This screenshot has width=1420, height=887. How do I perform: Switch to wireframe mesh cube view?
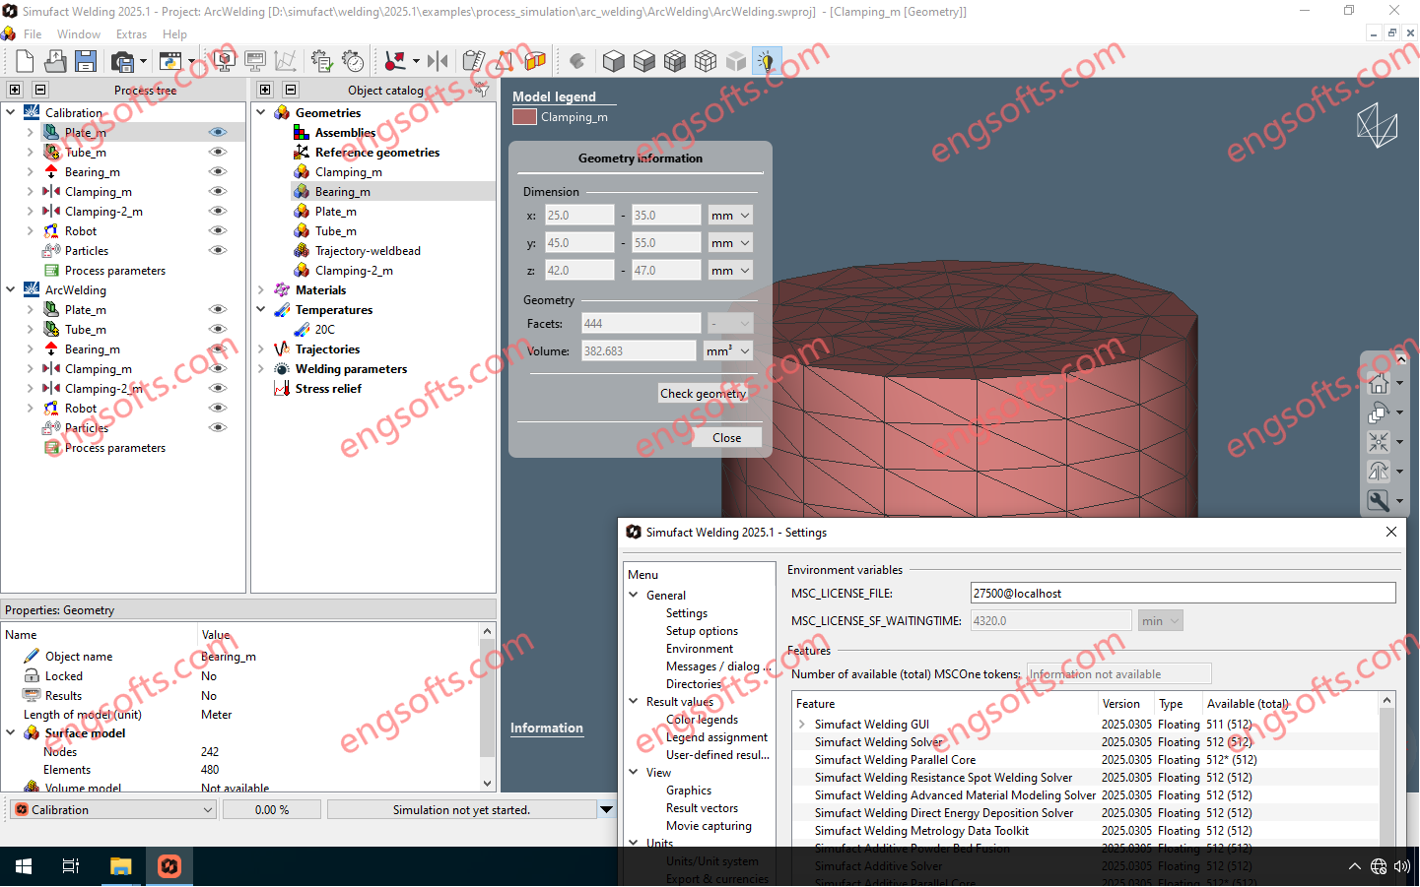(706, 61)
